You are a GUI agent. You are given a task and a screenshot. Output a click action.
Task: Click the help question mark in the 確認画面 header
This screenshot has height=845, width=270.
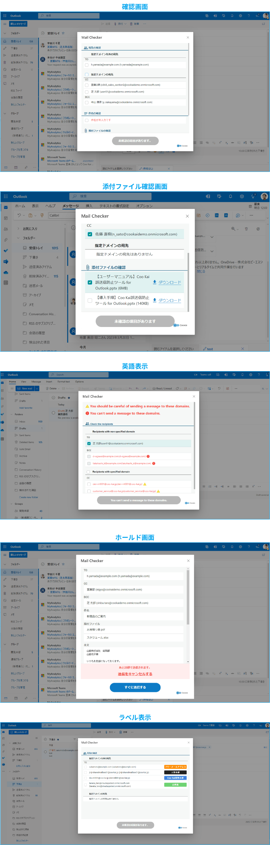(249, 15)
